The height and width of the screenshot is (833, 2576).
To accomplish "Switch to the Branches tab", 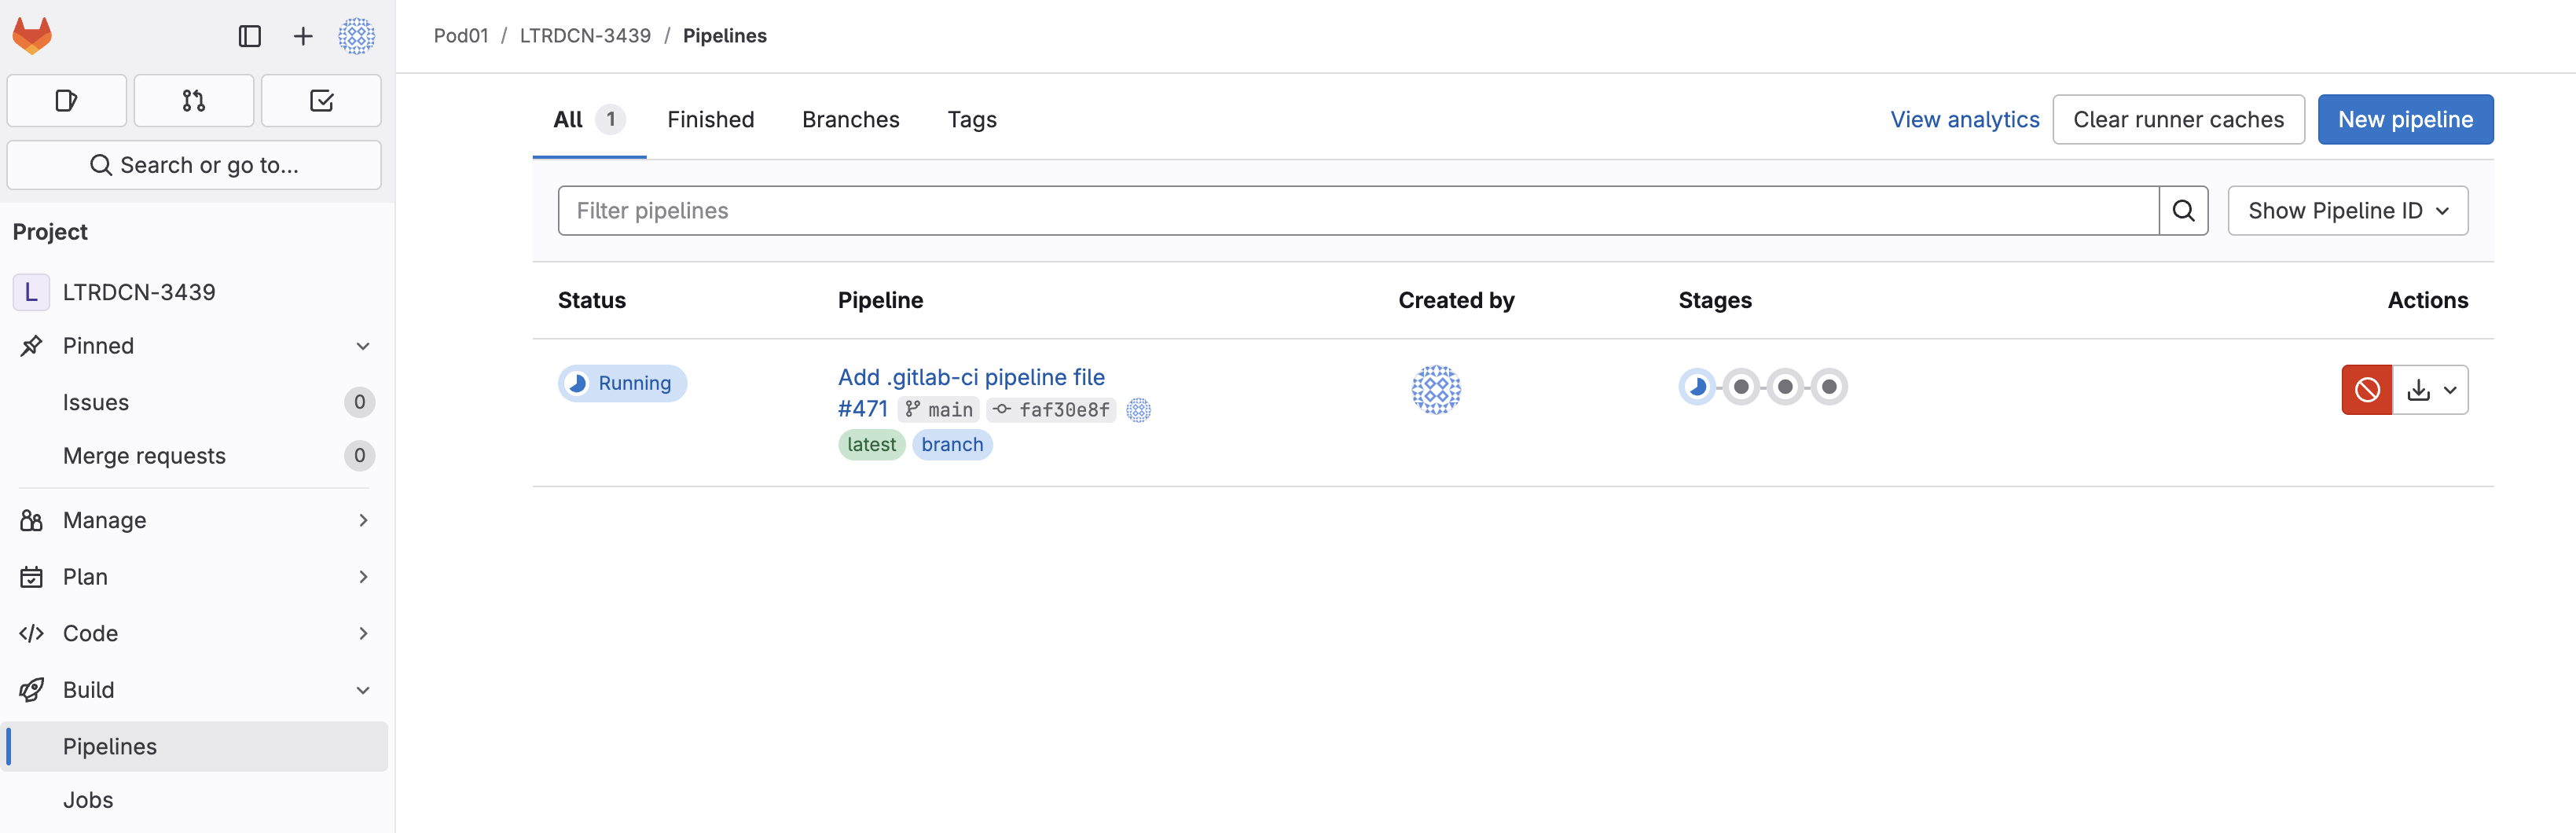I will pos(850,120).
